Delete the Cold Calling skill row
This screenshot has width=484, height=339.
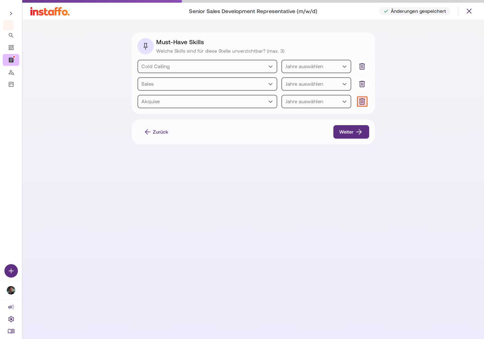pyautogui.click(x=362, y=66)
